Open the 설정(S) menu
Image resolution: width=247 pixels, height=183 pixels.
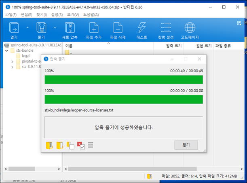pos(57,15)
